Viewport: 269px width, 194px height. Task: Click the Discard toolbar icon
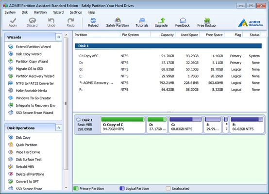[32, 20]
